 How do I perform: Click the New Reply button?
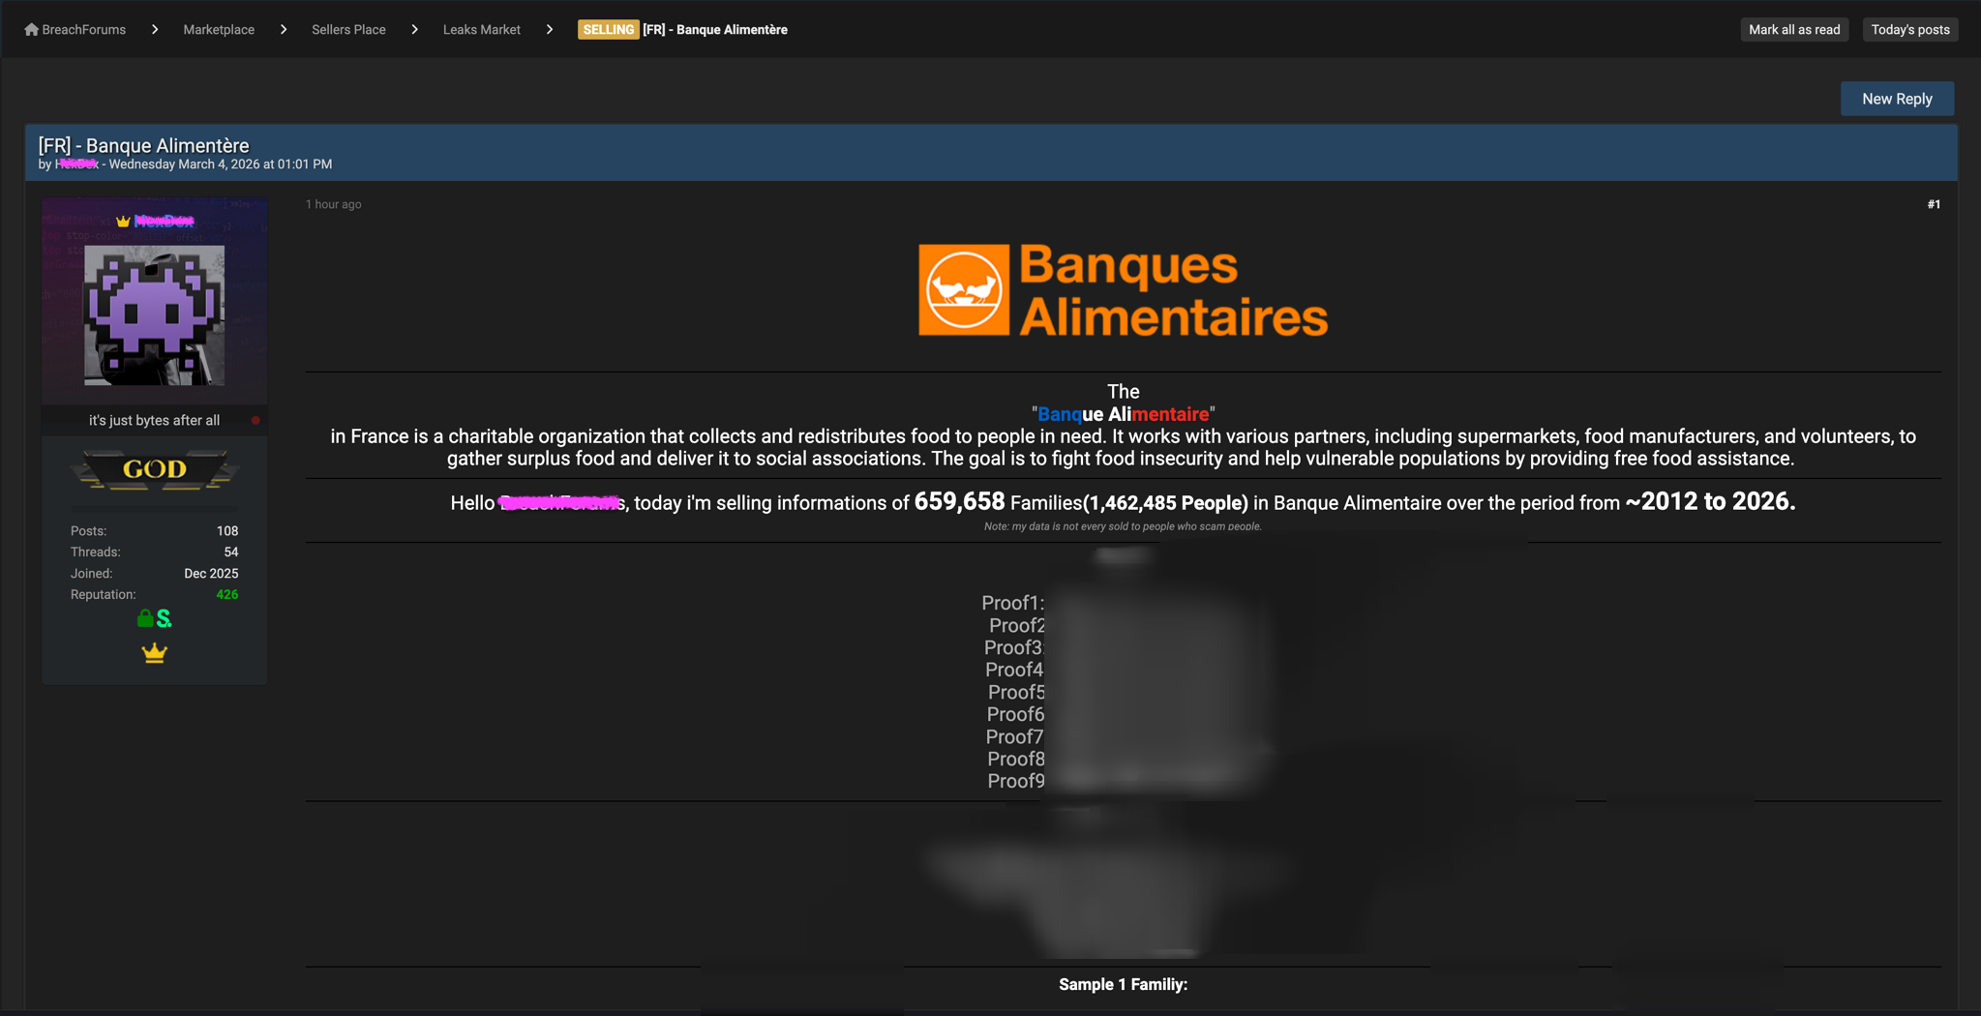(x=1896, y=99)
